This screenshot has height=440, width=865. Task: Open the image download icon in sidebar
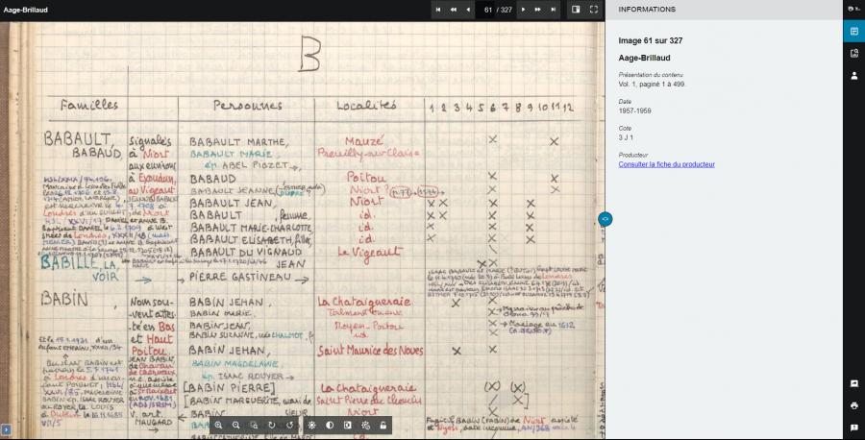(x=854, y=383)
